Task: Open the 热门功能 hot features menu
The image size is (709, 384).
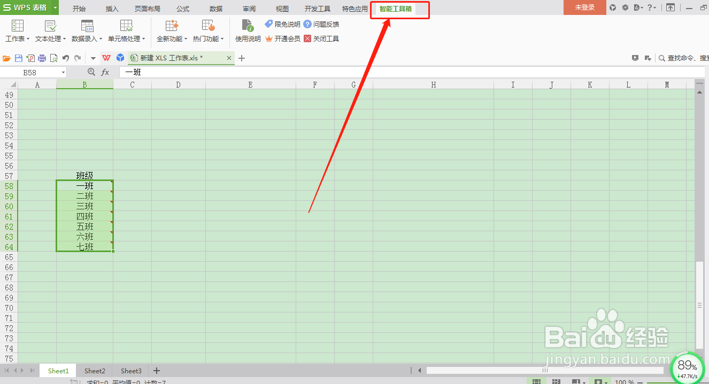Action: [x=208, y=31]
